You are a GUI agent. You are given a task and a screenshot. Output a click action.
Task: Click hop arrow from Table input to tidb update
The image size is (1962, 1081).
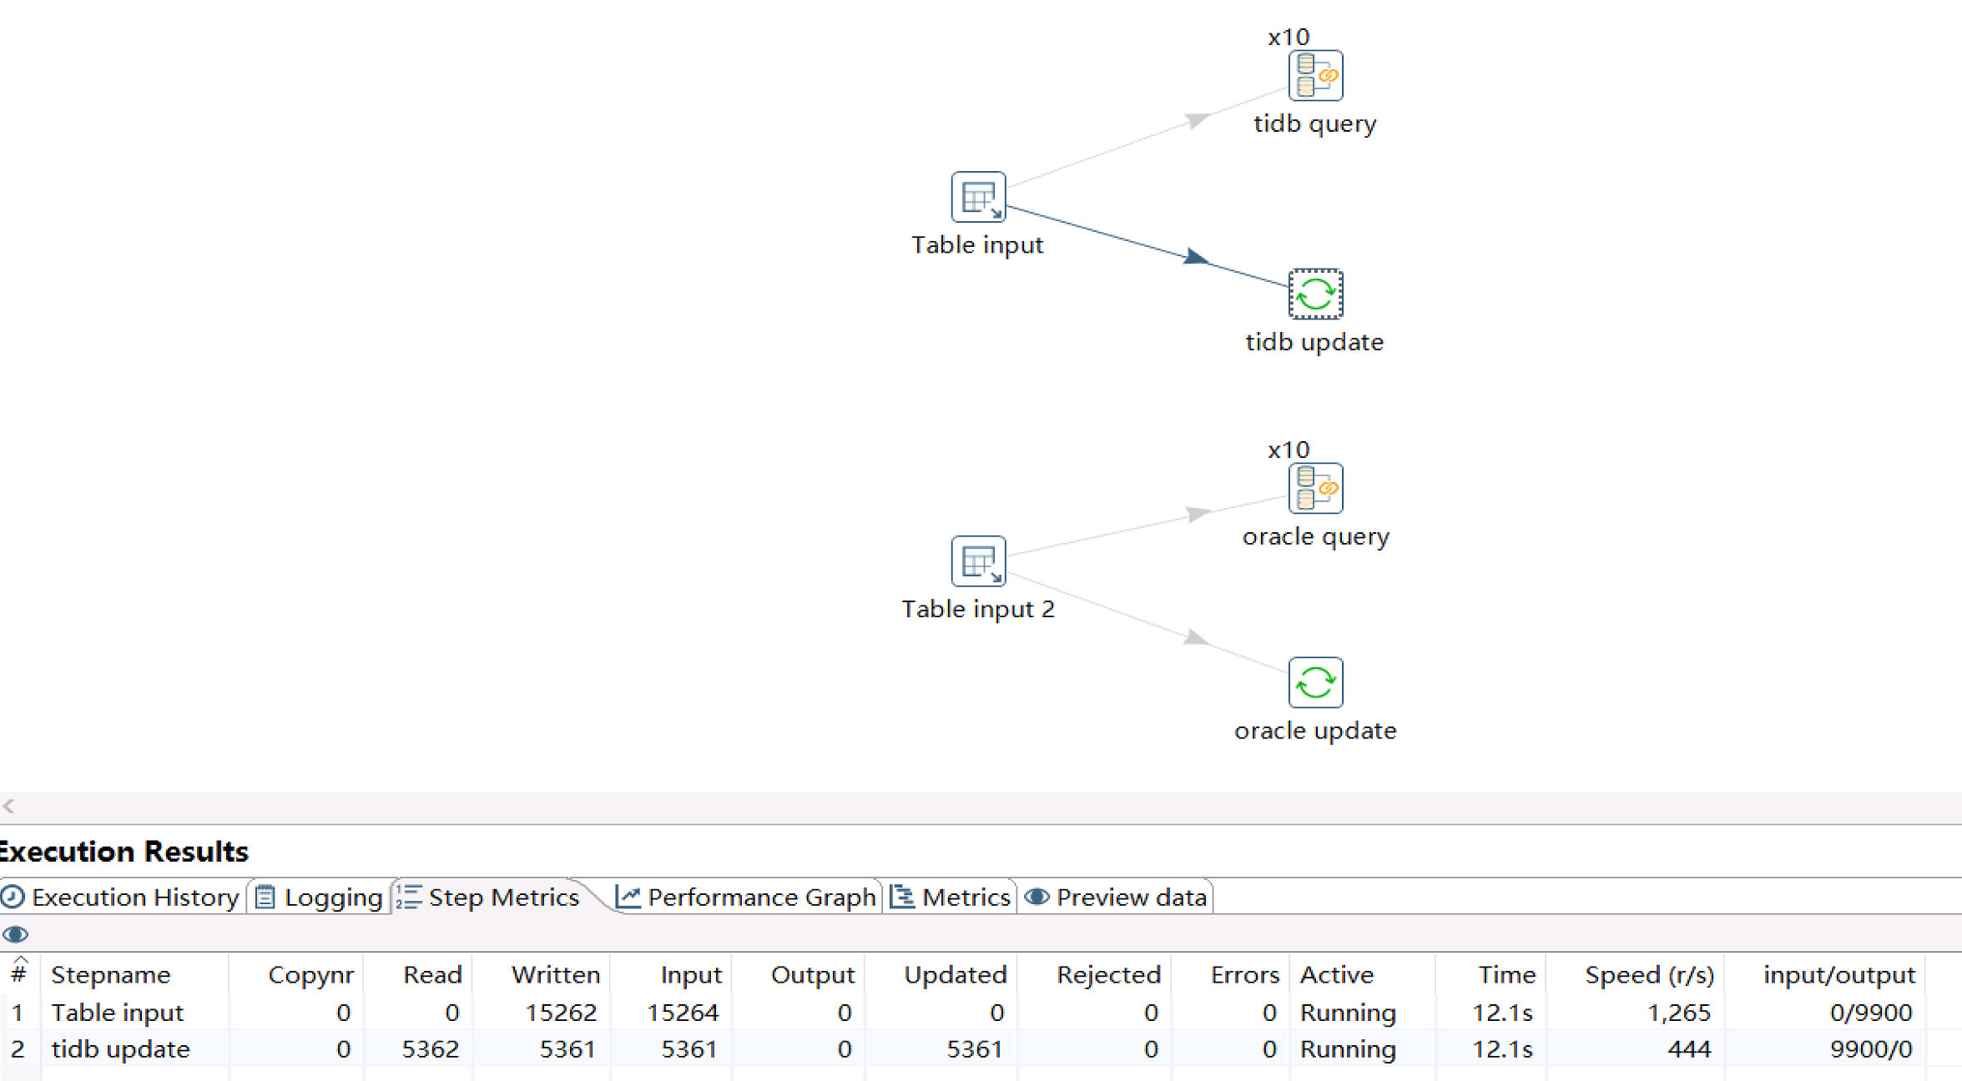(1195, 257)
